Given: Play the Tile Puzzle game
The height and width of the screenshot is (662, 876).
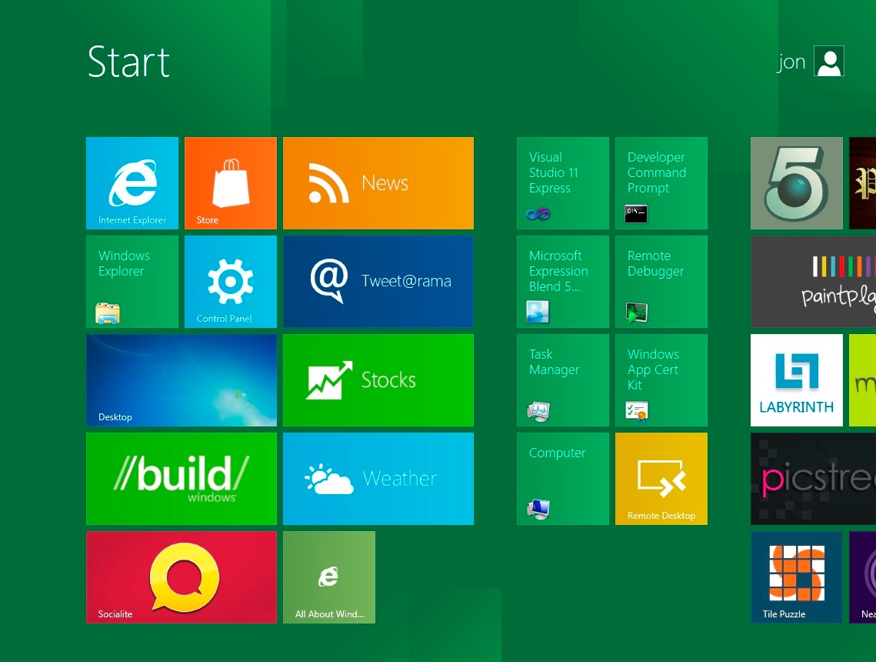Looking at the screenshot, I should pyautogui.click(x=796, y=577).
